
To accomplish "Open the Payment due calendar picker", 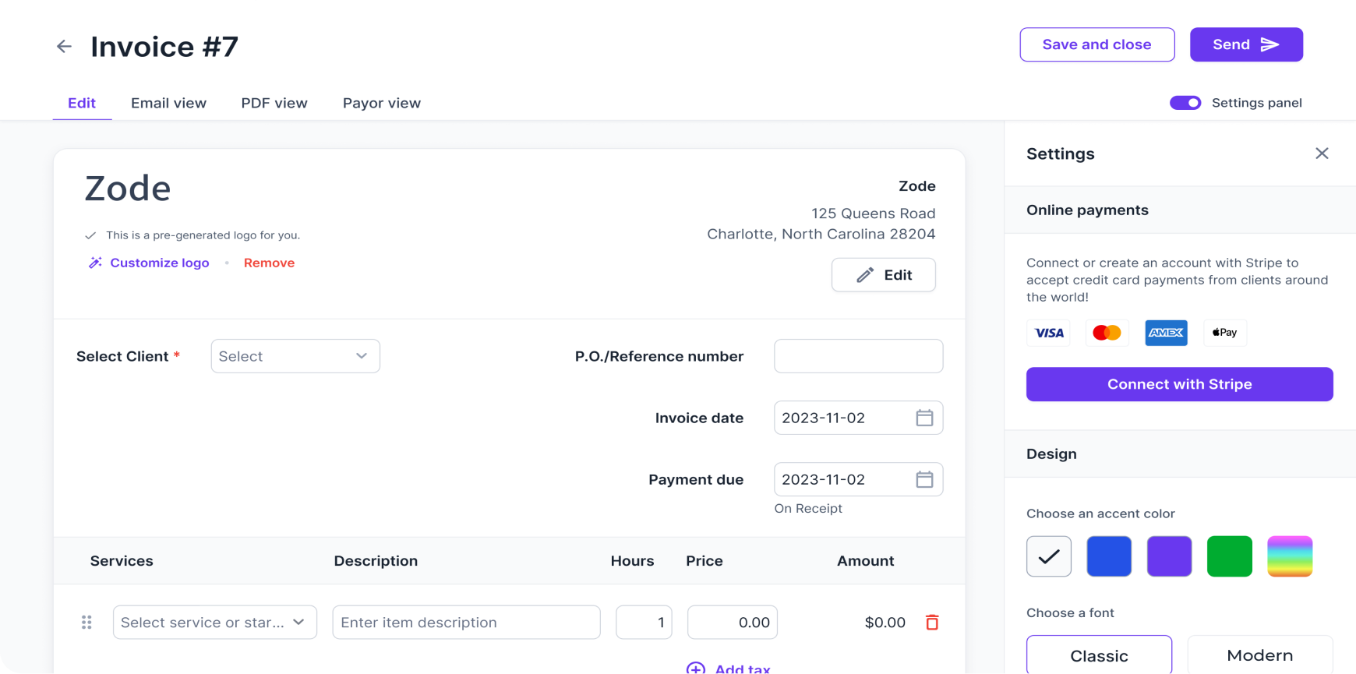I will point(924,479).
